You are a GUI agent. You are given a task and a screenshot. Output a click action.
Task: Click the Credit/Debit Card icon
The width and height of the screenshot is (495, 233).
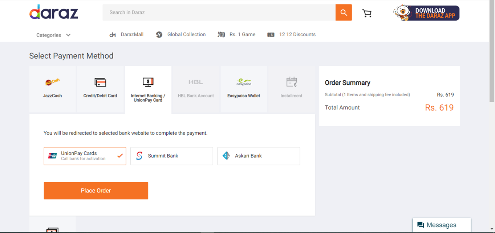click(x=100, y=82)
